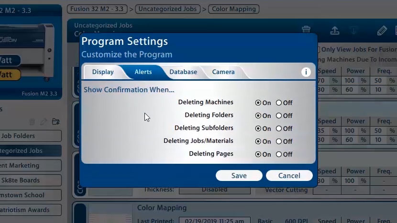Click the trash icon above job list
Image resolution: width=397 pixels, height=223 pixels.
tap(306, 31)
